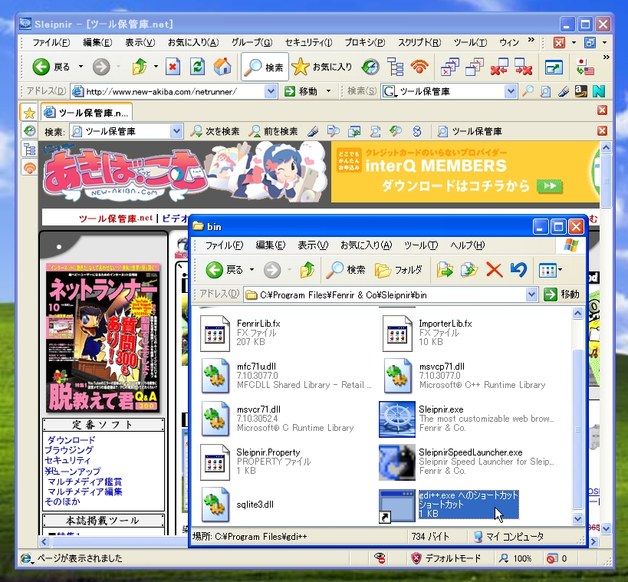Viewport: 628px width, 582px height.
Task: Click the stop loading icon in Sleipnir toolbar
Action: [173, 67]
